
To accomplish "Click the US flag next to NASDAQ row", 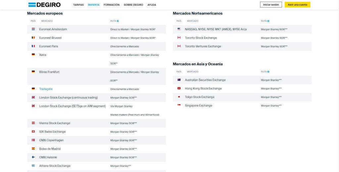I will (179, 29).
